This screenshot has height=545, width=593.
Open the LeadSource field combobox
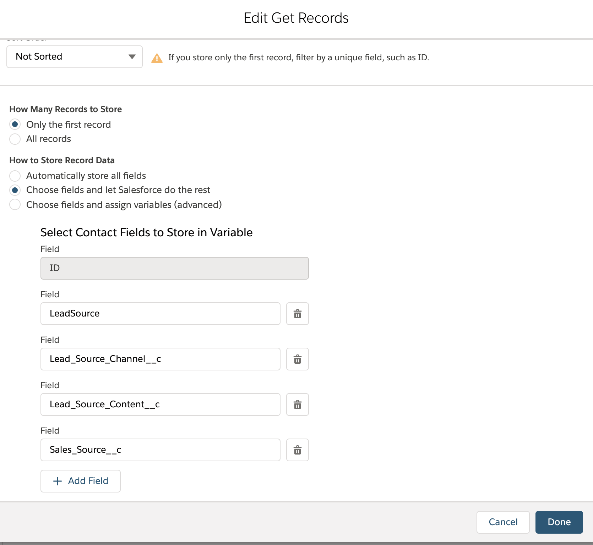161,314
